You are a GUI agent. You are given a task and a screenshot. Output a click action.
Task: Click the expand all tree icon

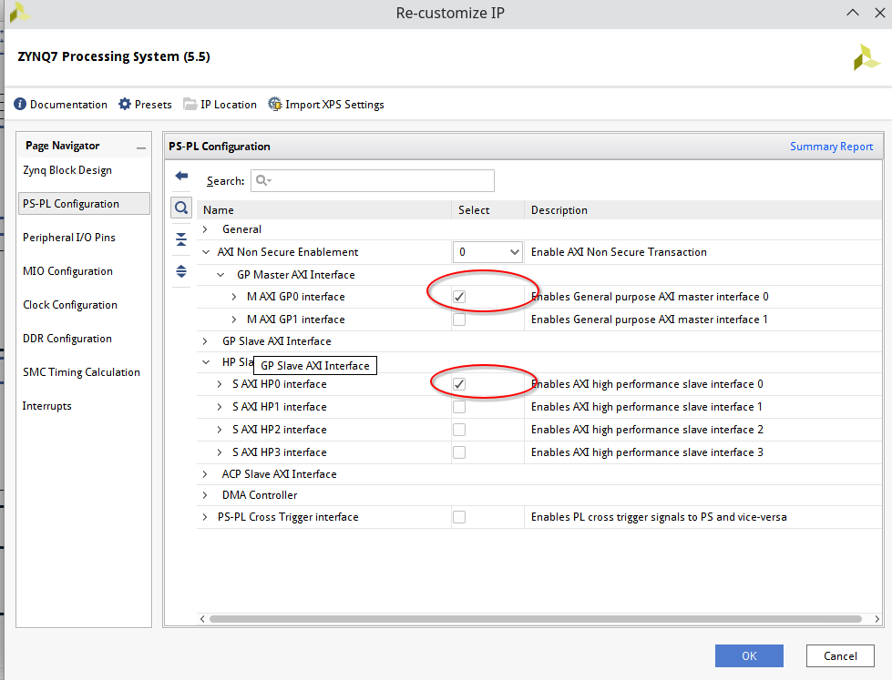point(181,271)
